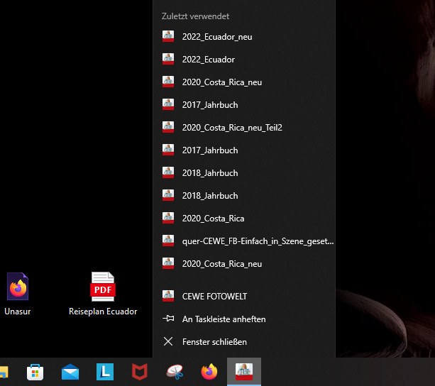Viewport: 435px width, 386px height.
Task: Open McAfee from the taskbar
Action: tap(140, 372)
